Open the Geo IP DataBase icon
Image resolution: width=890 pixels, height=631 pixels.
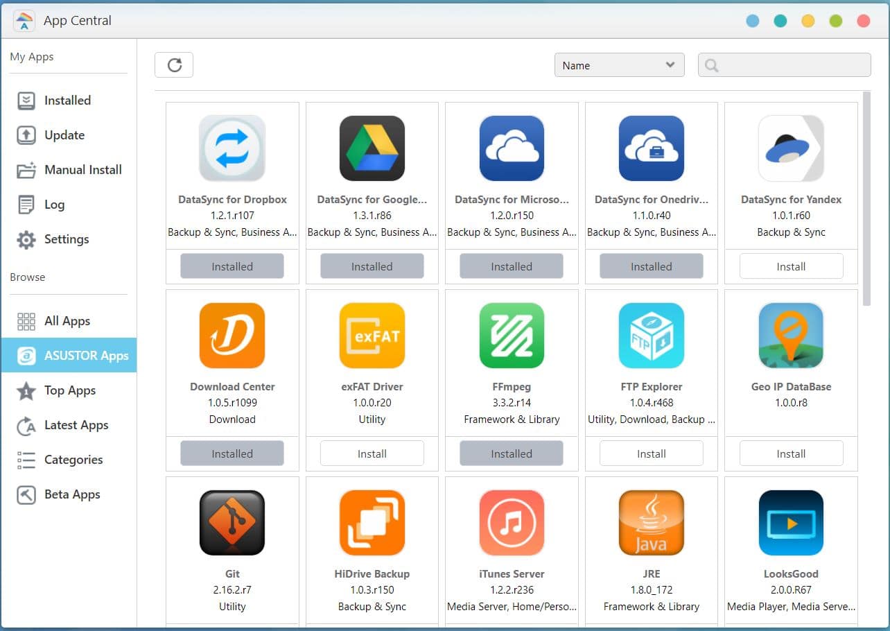tap(791, 336)
